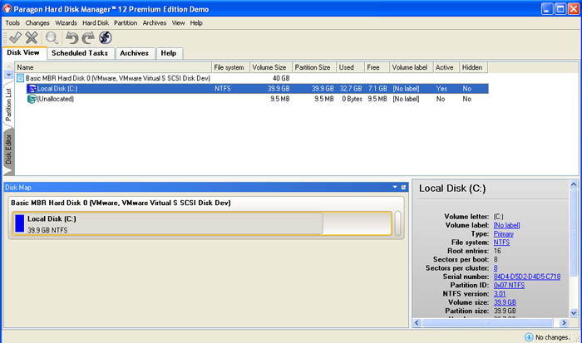Click the info icon in status bar

529,337
